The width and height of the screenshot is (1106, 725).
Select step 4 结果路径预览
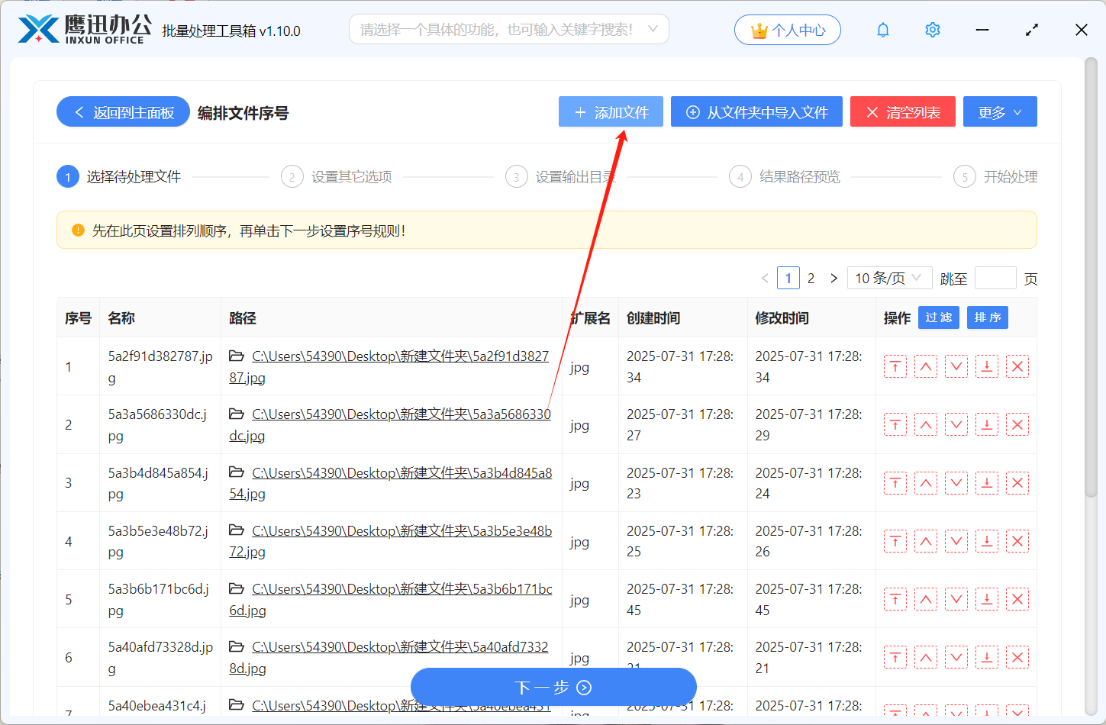tap(785, 177)
